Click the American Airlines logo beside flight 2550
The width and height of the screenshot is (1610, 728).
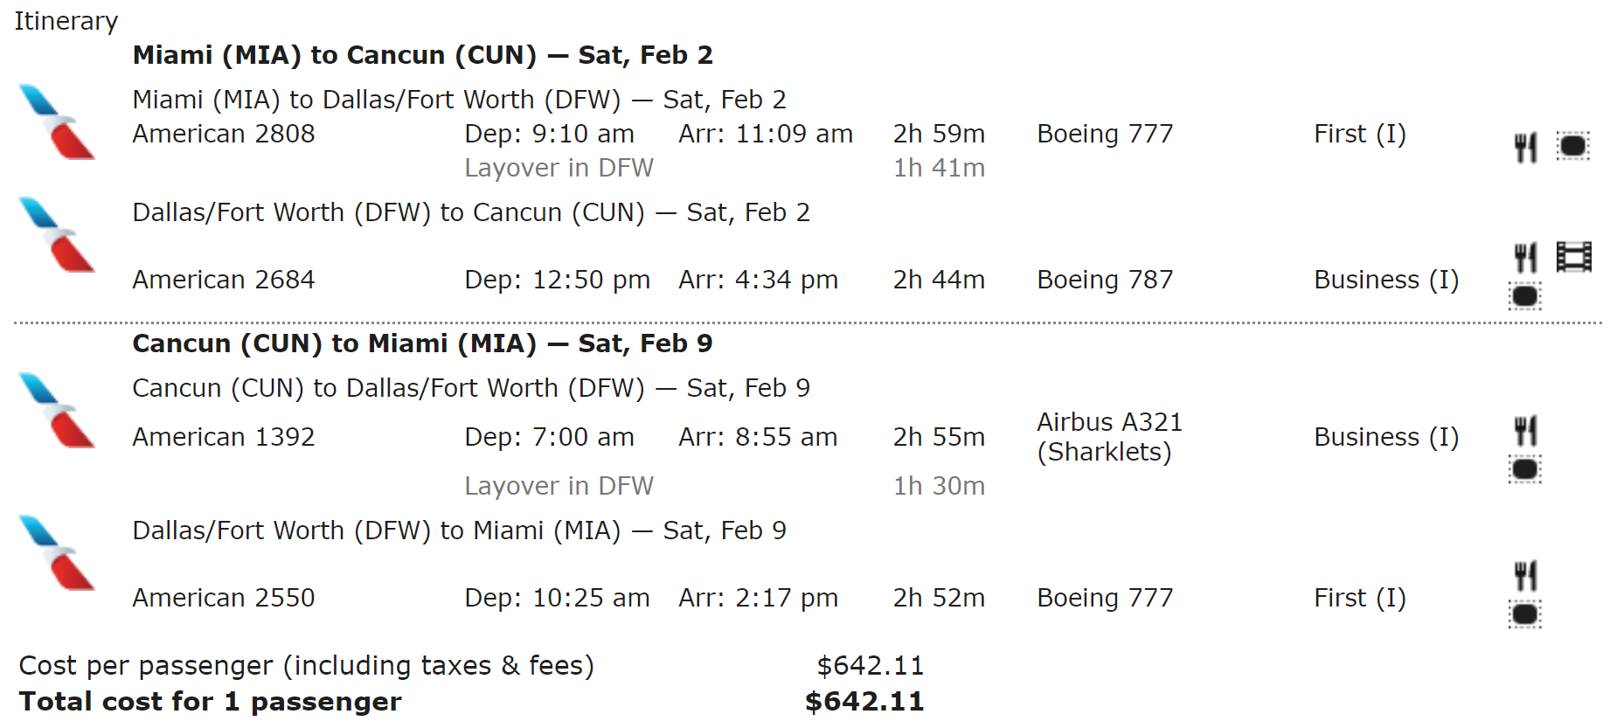(x=57, y=553)
